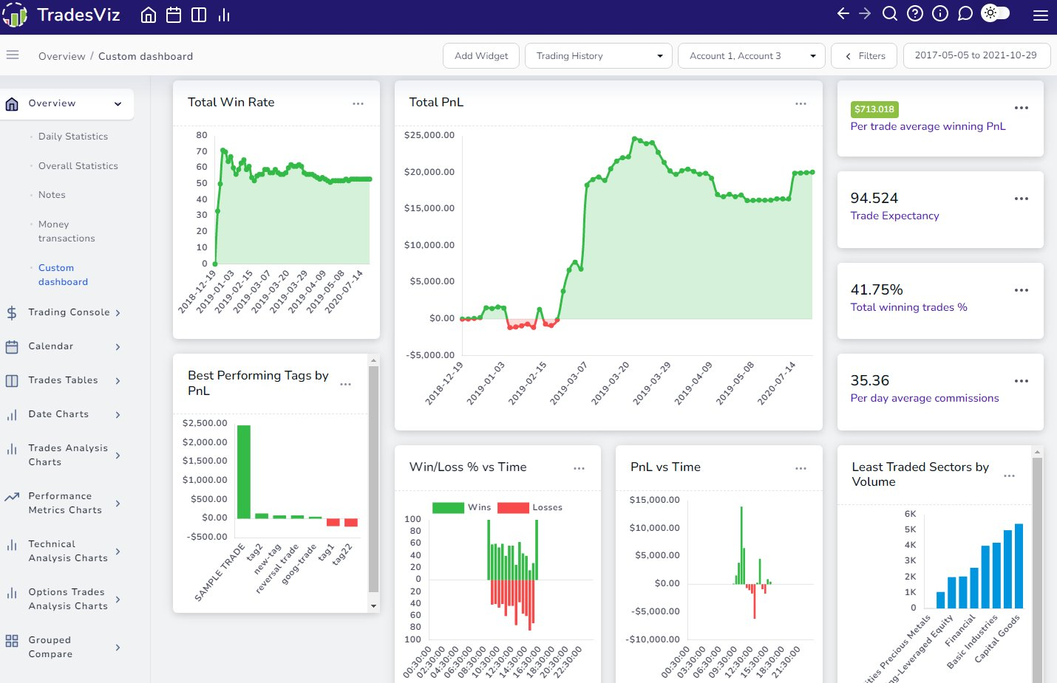Click the grid icon beside Grouped Compare
Image resolution: width=1057 pixels, height=683 pixels.
point(12,641)
